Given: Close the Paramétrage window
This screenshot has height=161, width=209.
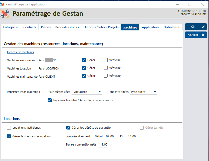Looking at the screenshot, I should (x=202, y=4).
